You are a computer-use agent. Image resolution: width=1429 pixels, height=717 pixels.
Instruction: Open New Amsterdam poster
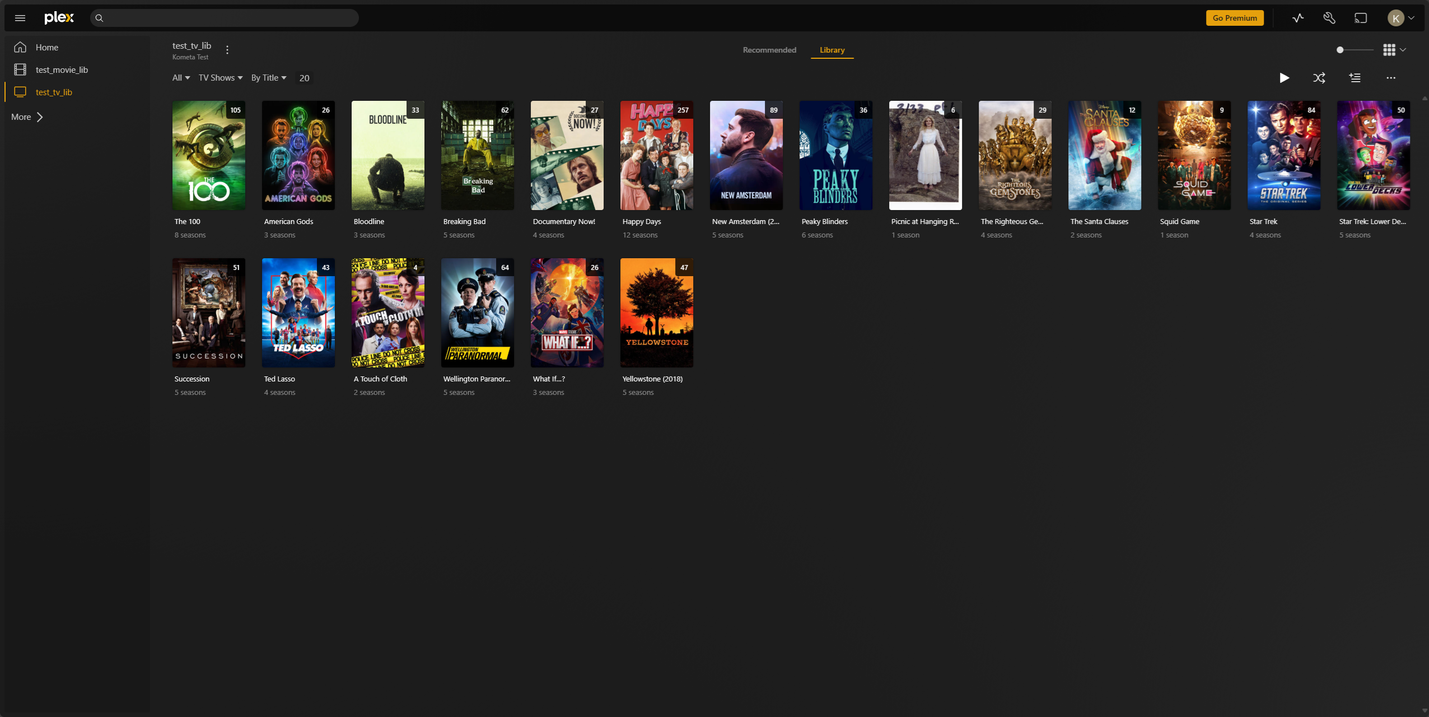(746, 156)
